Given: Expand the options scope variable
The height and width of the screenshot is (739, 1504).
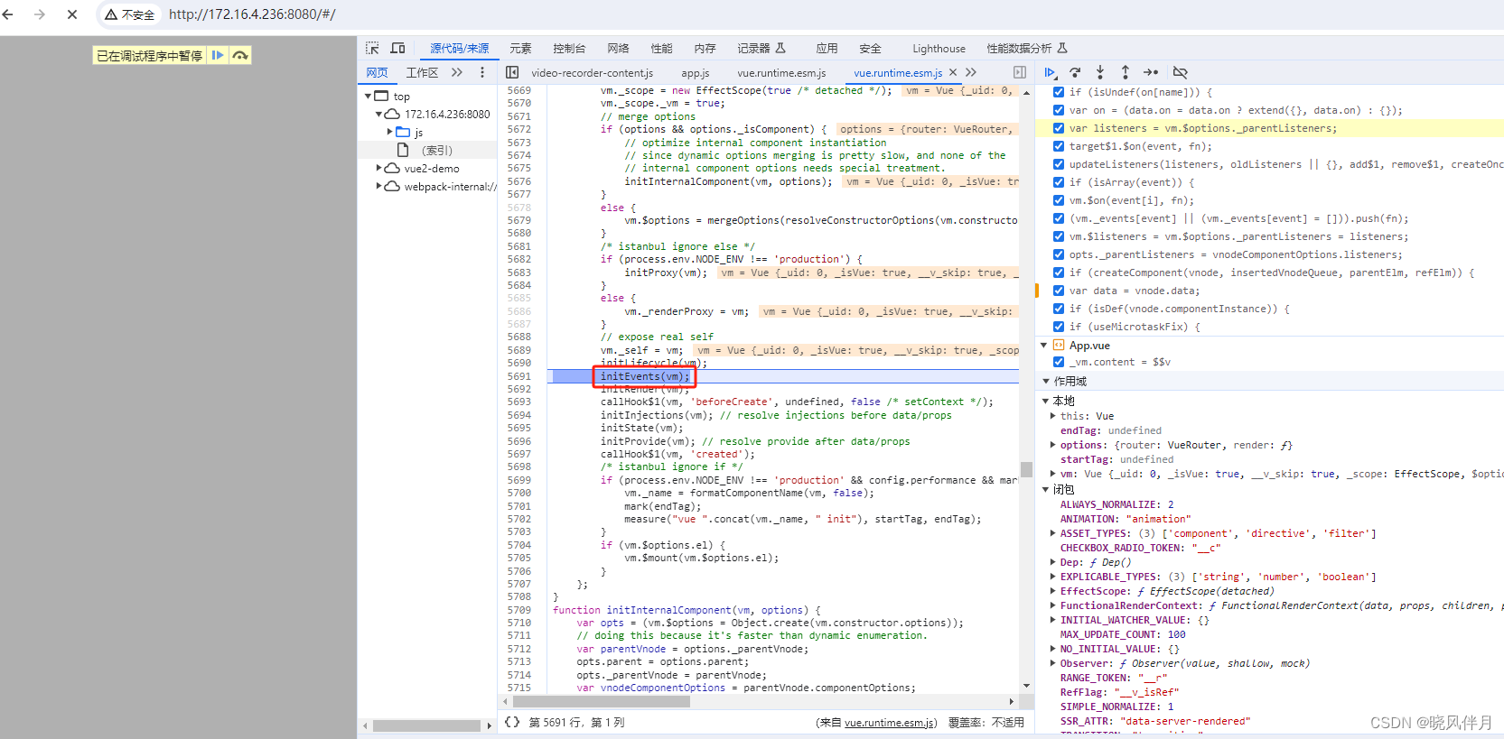Looking at the screenshot, I should tap(1053, 445).
